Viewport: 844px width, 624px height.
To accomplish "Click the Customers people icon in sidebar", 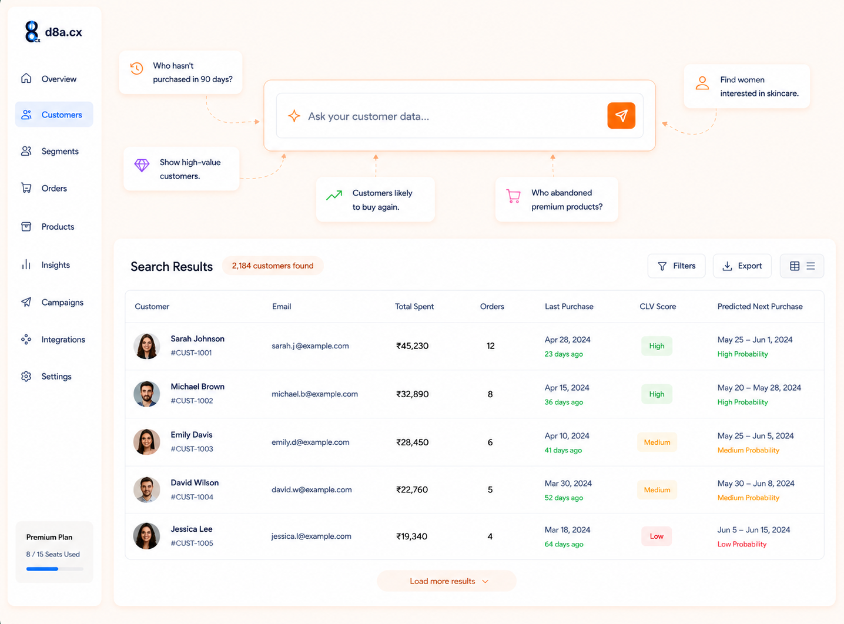I will (26, 115).
